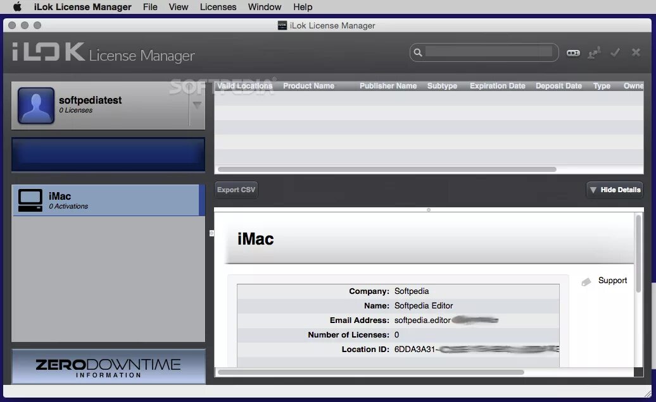The image size is (656, 402).
Task: Click the transfer licenses toolbar icon
Action: click(x=594, y=52)
